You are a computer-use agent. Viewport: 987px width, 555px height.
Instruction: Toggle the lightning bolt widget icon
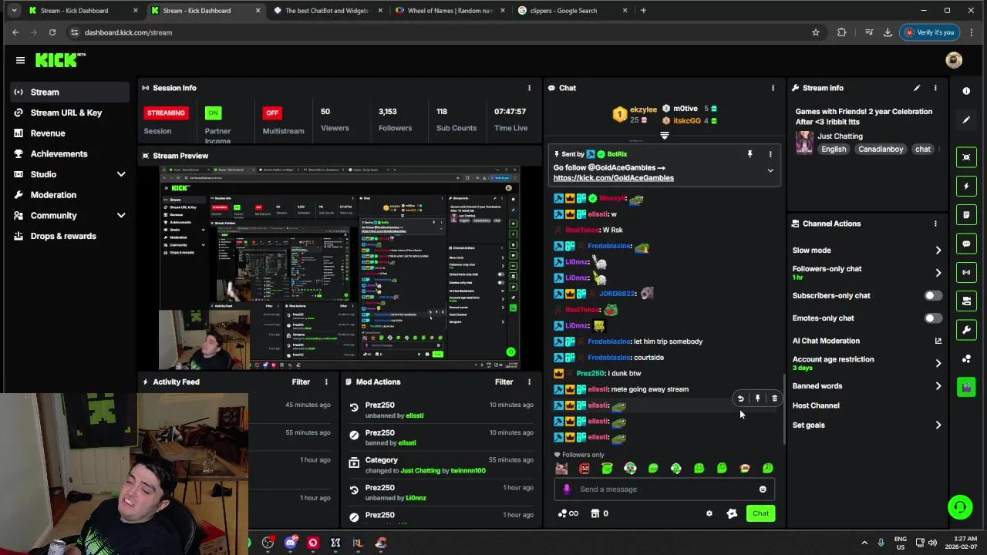click(966, 186)
